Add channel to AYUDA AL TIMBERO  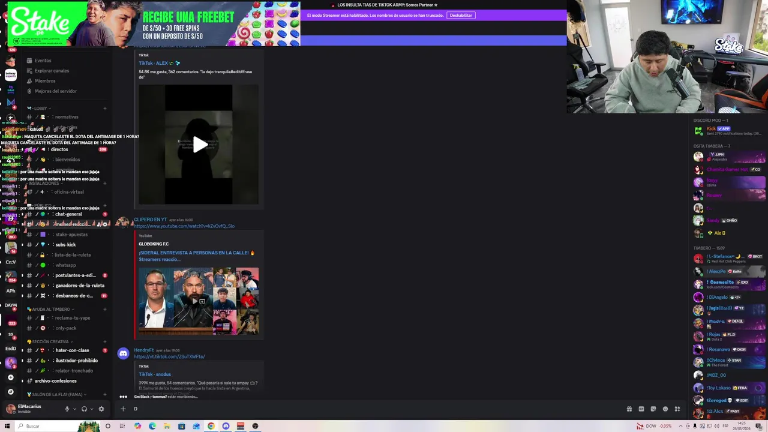tap(104, 310)
